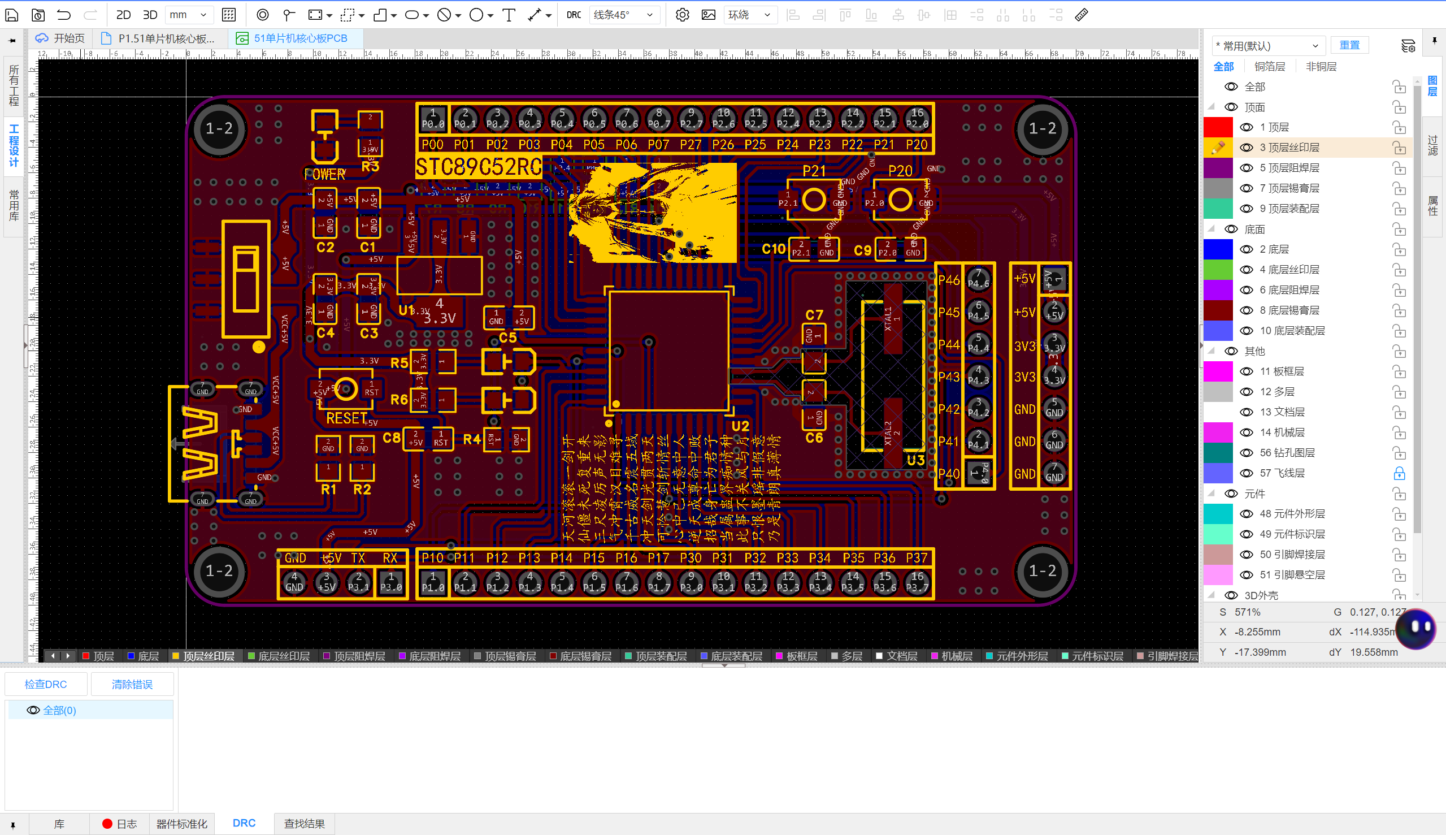This screenshot has width=1446, height=835.
Task: Click the insert image icon
Action: [x=709, y=15]
